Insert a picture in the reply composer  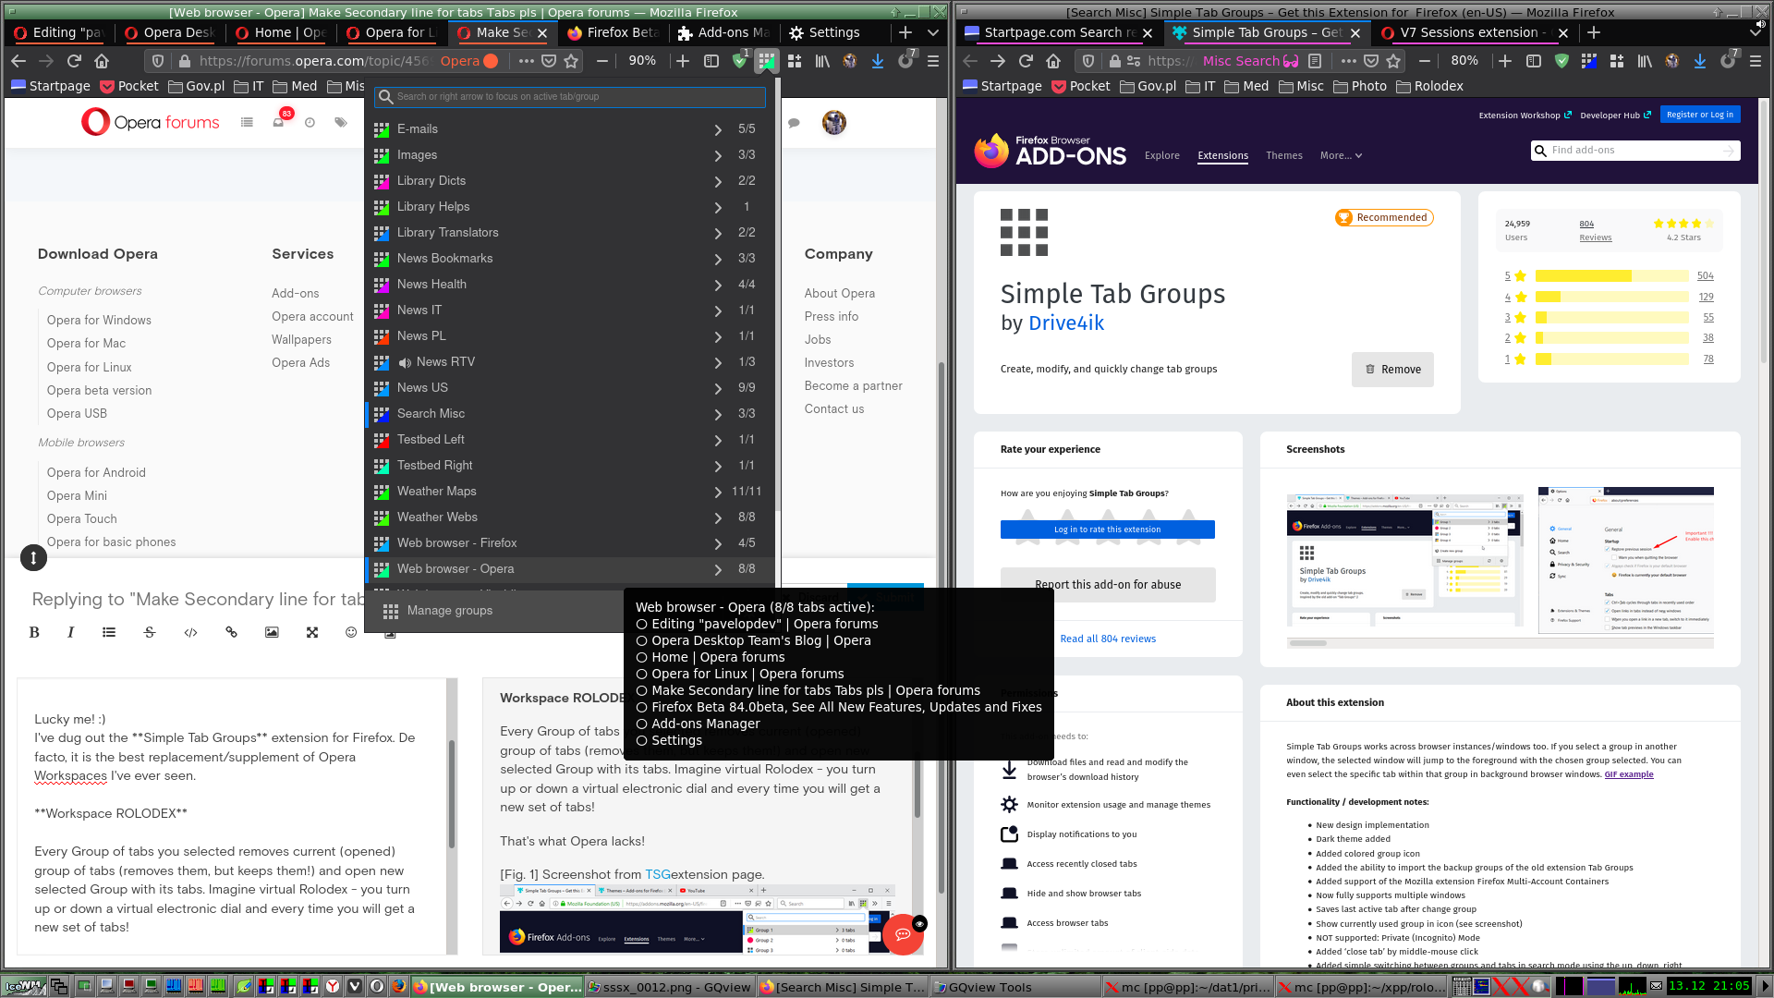click(x=272, y=632)
